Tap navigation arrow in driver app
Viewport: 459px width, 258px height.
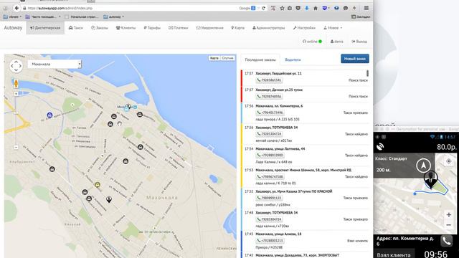point(423,166)
